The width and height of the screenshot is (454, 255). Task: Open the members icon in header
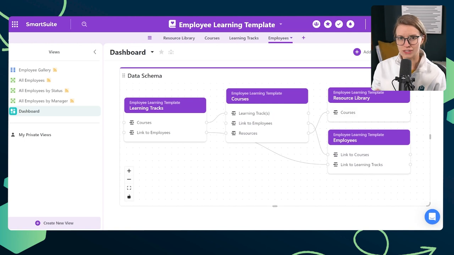point(316,24)
